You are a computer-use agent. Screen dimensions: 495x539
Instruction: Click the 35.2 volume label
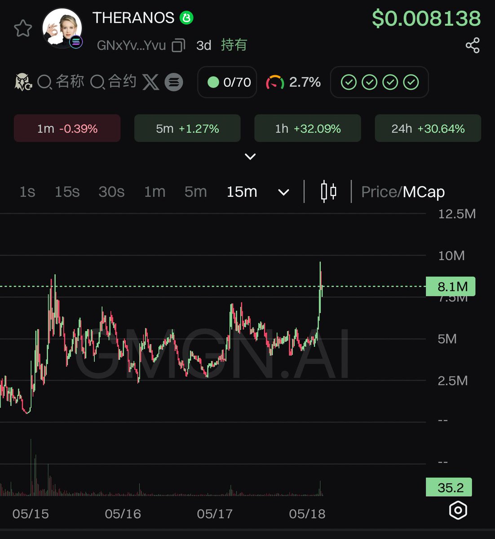449,487
